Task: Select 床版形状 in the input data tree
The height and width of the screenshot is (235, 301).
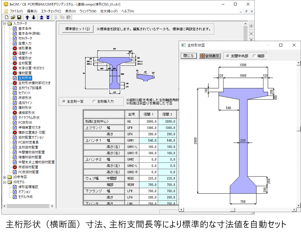Action: tap(25, 98)
